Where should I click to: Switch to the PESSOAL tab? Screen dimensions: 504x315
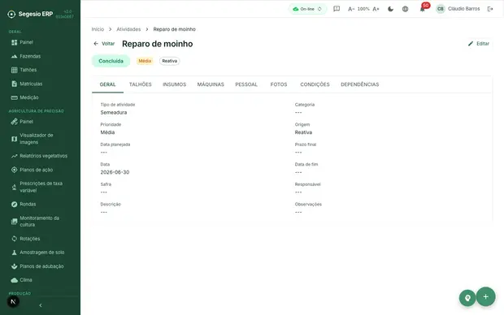pyautogui.click(x=246, y=84)
